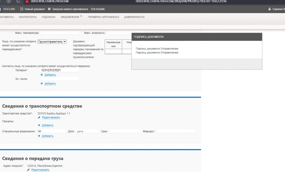
Task: Go to Документы tab
Action: 7,17
